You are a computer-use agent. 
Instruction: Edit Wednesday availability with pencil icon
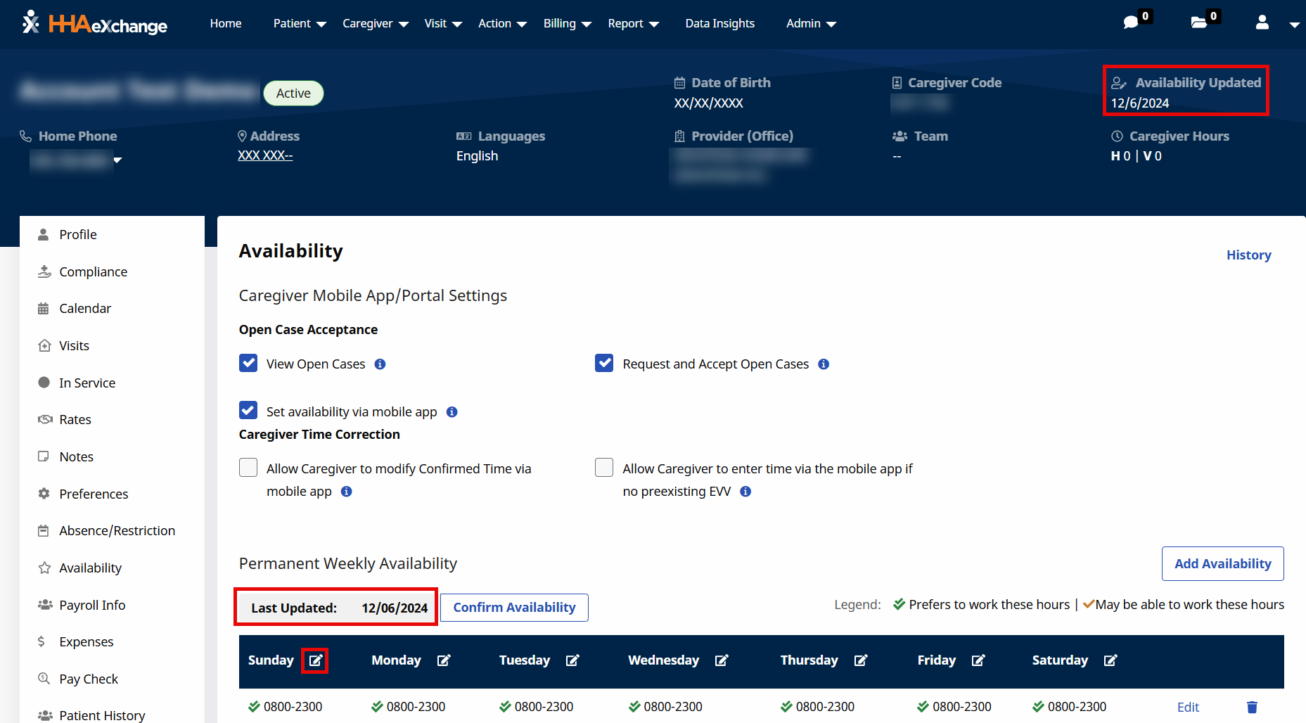pyautogui.click(x=722, y=660)
